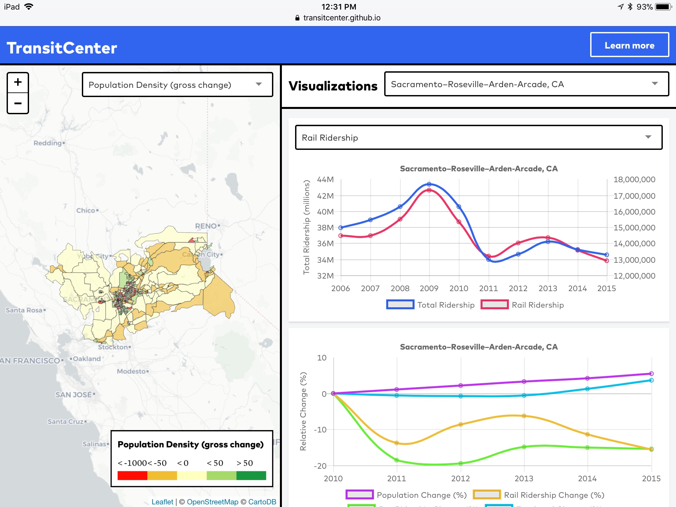676x507 pixels.
Task: Click transitcenter.github.io in the address bar
Action: tap(342, 18)
